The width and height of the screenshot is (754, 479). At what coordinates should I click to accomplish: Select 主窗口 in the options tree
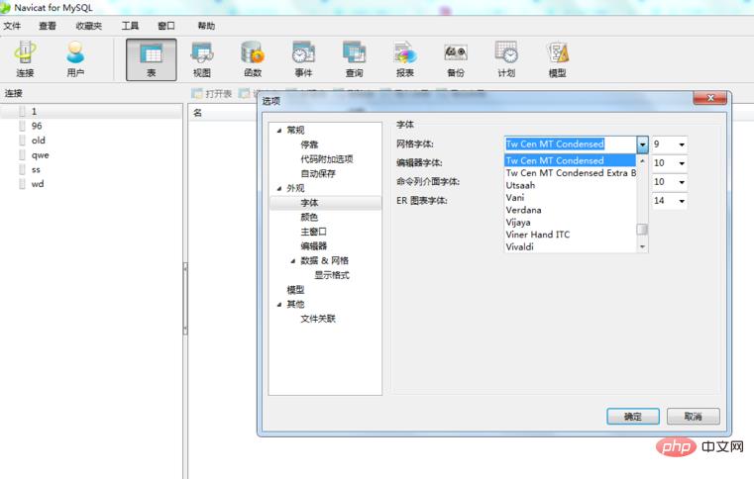click(x=313, y=232)
